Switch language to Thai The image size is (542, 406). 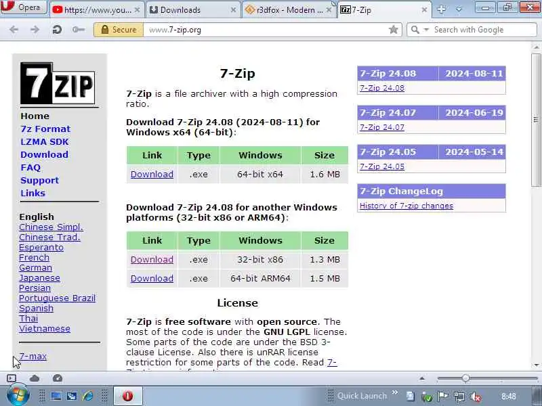(28, 318)
